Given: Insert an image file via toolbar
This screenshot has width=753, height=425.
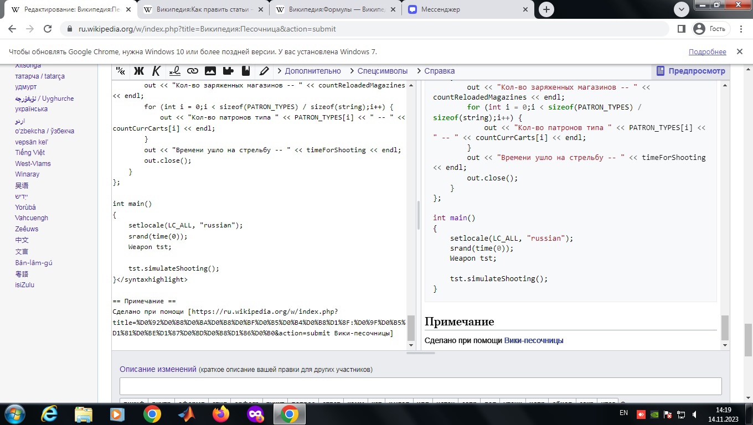Looking at the screenshot, I should 210,71.
